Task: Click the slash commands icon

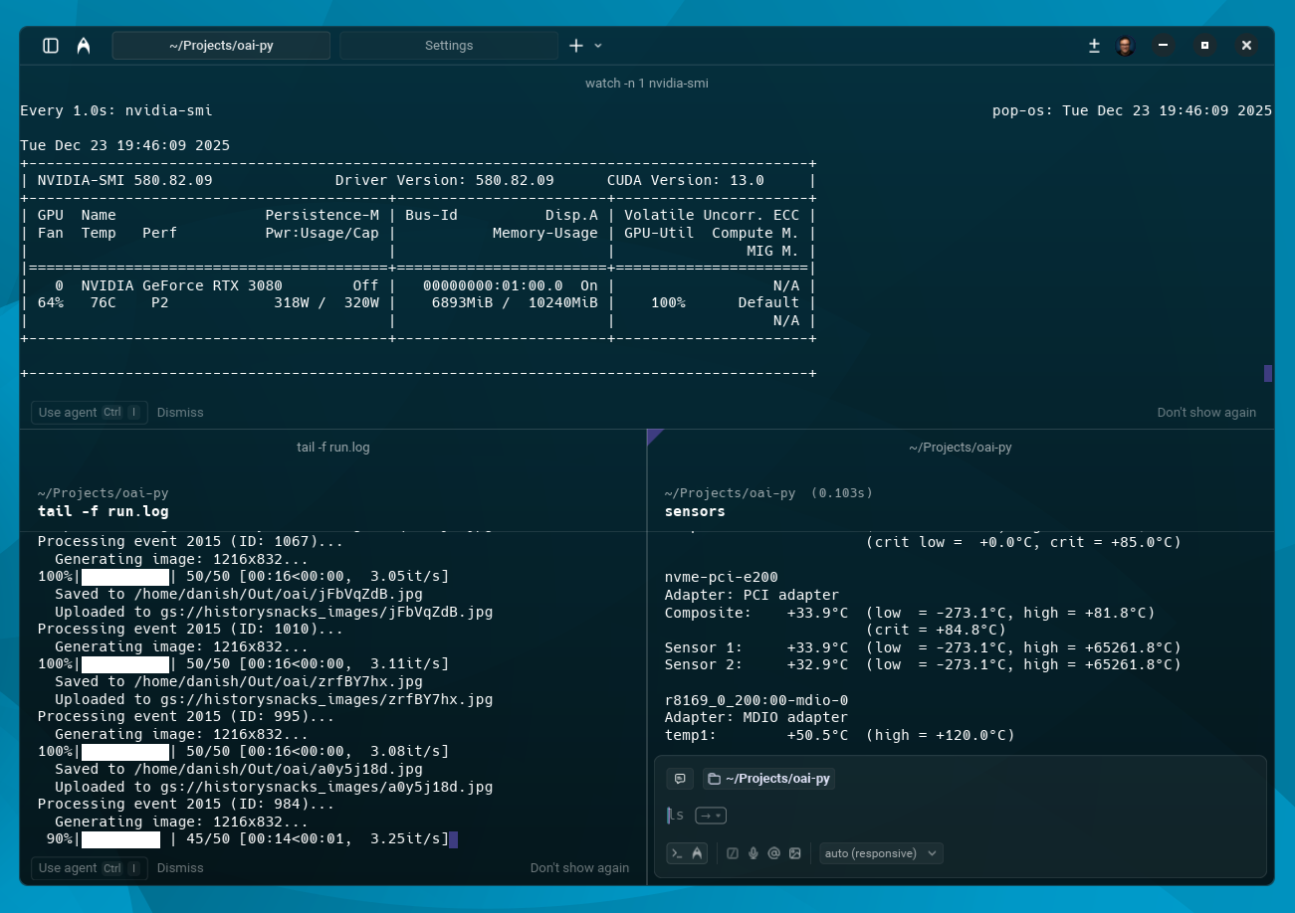Action: [733, 853]
